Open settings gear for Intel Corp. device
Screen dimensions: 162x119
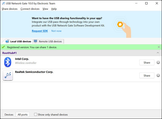[158, 62]
